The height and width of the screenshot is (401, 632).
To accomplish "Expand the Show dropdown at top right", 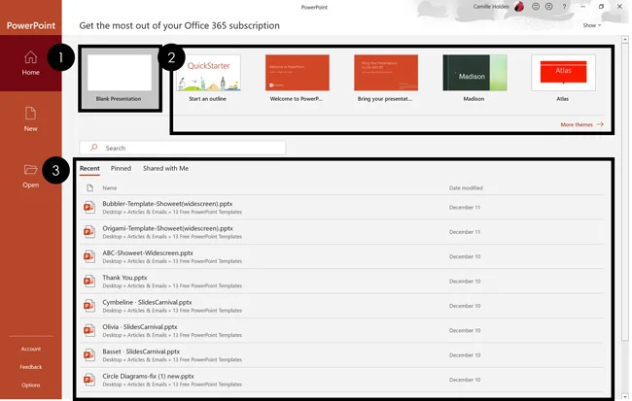I will coord(592,25).
